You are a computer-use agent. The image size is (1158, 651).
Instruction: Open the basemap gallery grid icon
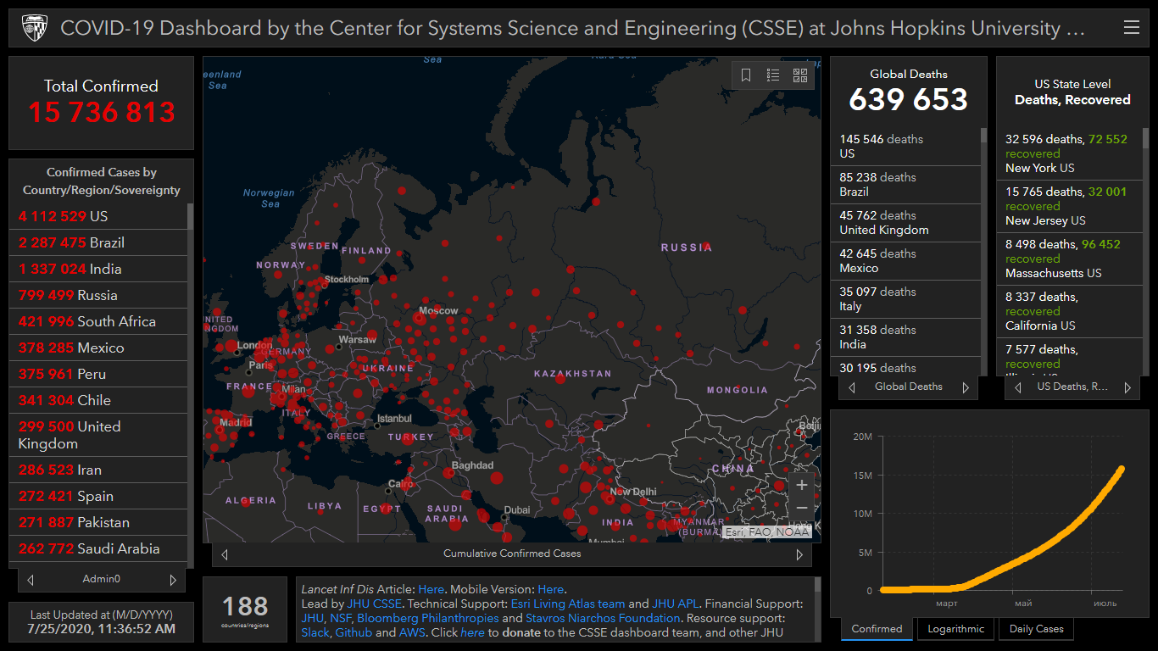(x=800, y=75)
